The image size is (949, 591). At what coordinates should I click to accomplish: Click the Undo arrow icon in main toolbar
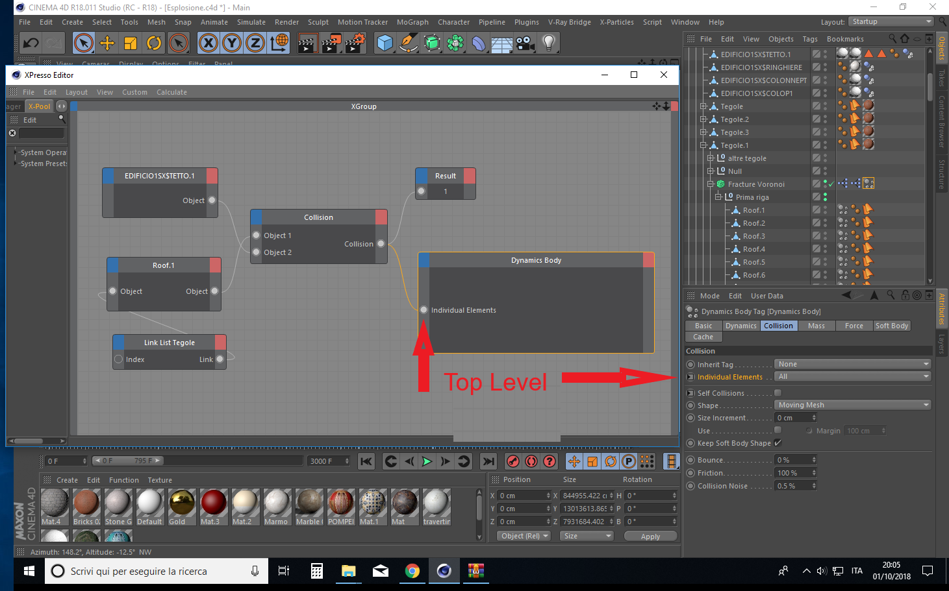[31, 43]
